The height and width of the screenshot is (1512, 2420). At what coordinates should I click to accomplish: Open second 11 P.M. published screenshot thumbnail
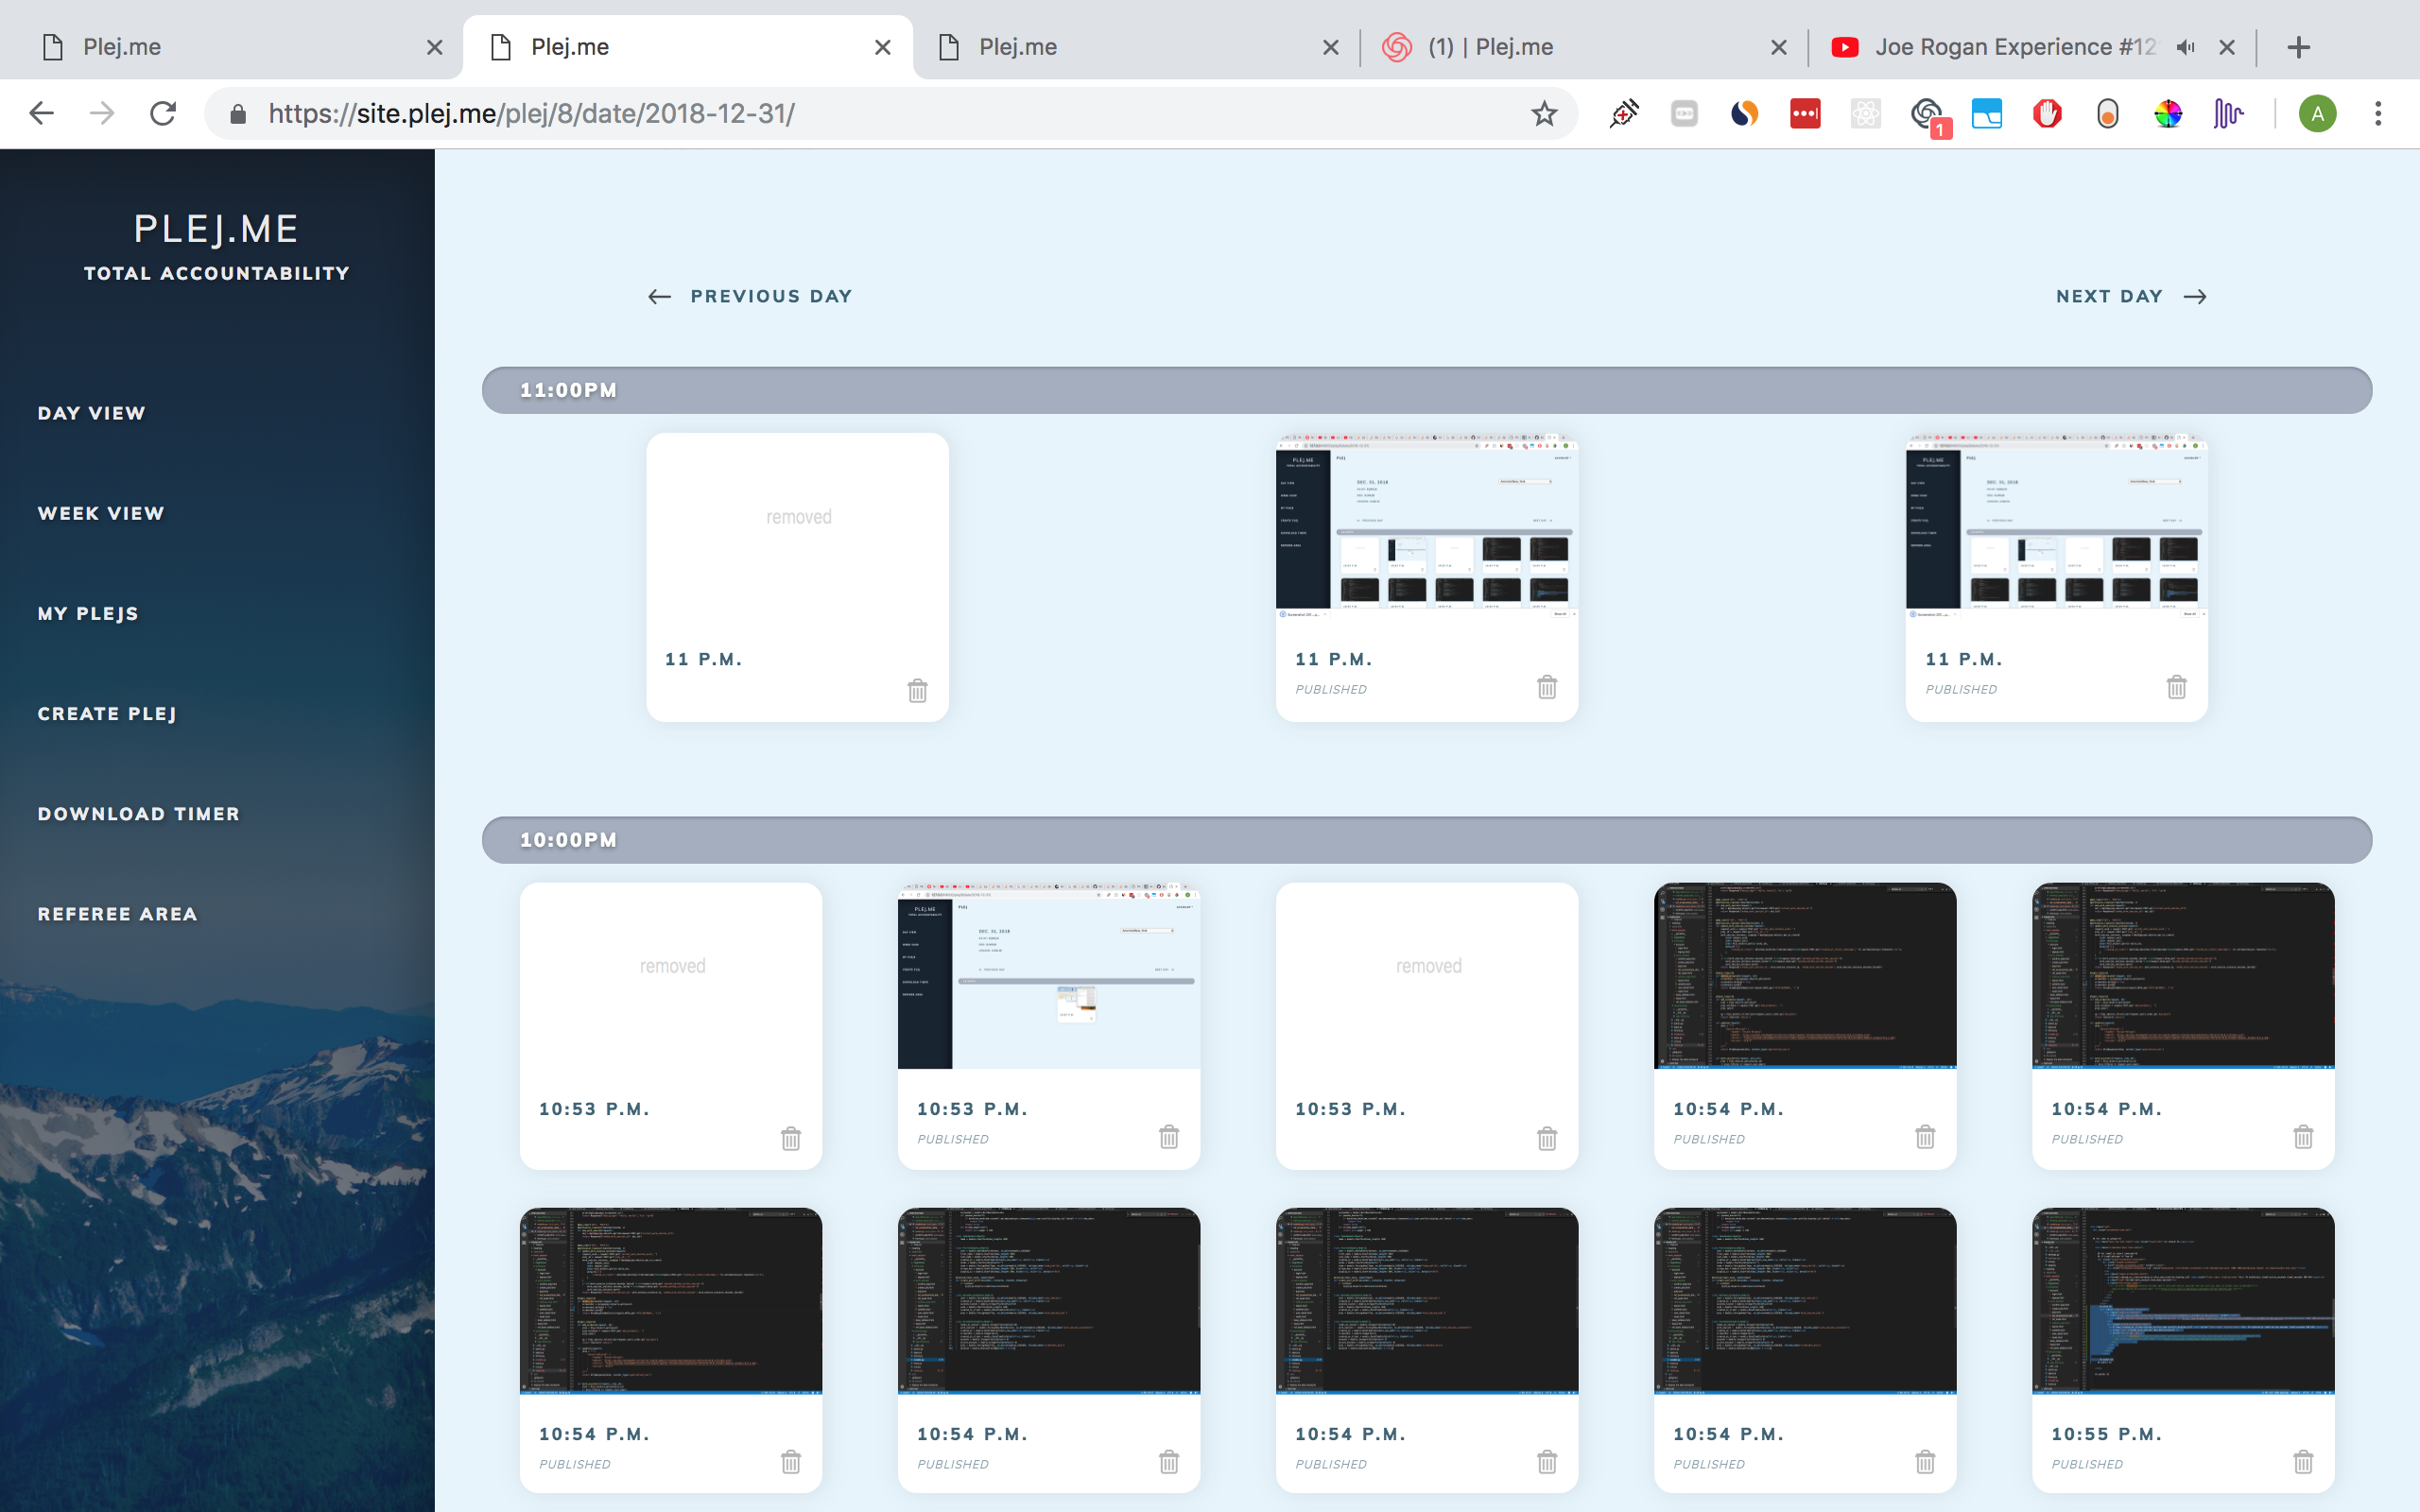2056,525
